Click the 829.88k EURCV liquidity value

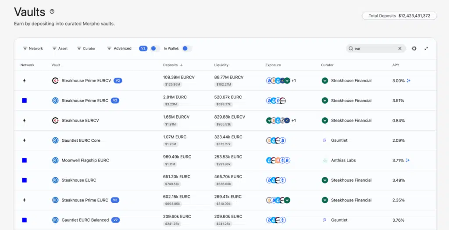(230, 117)
